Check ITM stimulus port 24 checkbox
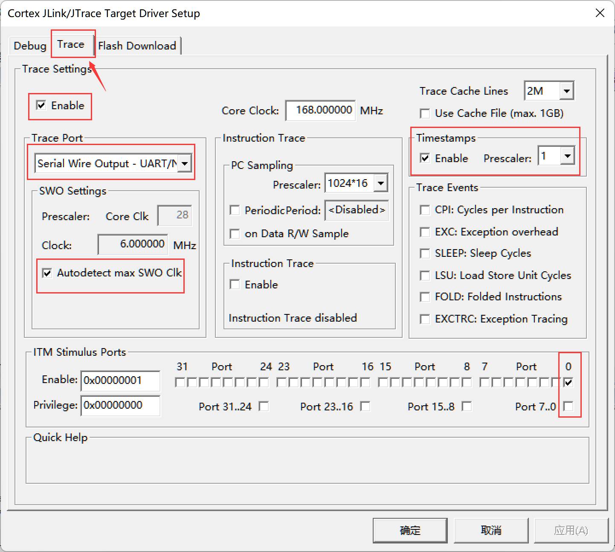The height and width of the screenshot is (552, 615). tap(264, 382)
